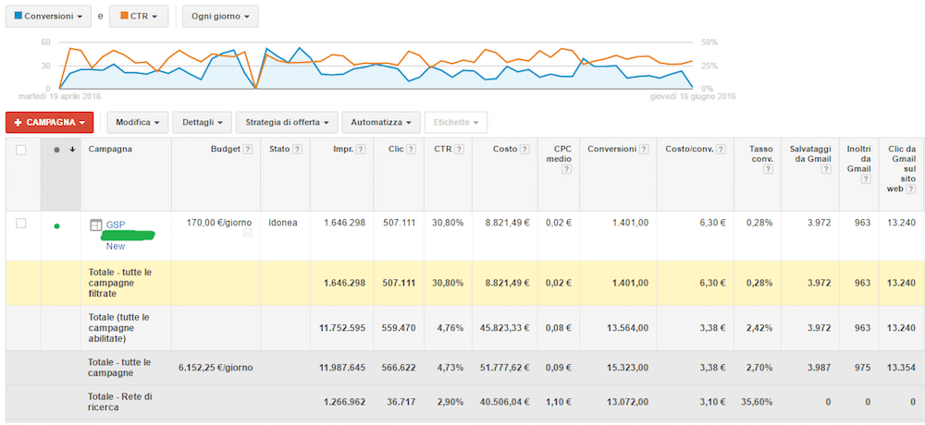Sort table by the Impr. column header
The width and height of the screenshot is (925, 425).
coord(343,149)
